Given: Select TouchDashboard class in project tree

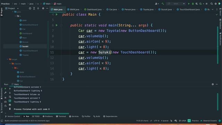Looking at the screenshot, I should [28, 51].
